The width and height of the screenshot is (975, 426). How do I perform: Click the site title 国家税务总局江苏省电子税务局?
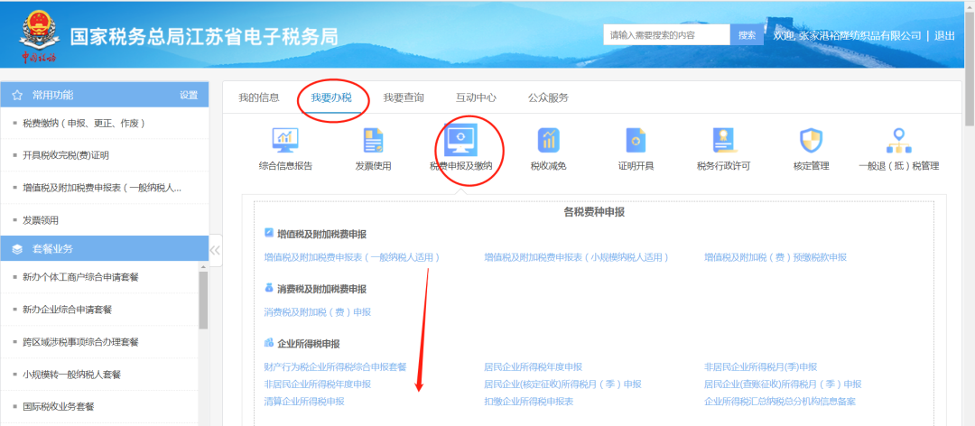point(204,37)
